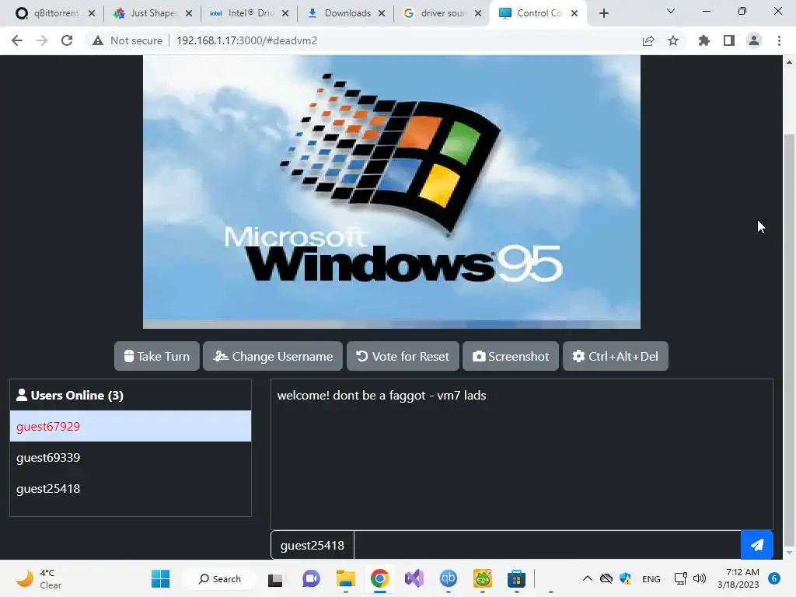Click the Take Turn button
Image resolution: width=796 pixels, height=597 pixels.
(157, 356)
